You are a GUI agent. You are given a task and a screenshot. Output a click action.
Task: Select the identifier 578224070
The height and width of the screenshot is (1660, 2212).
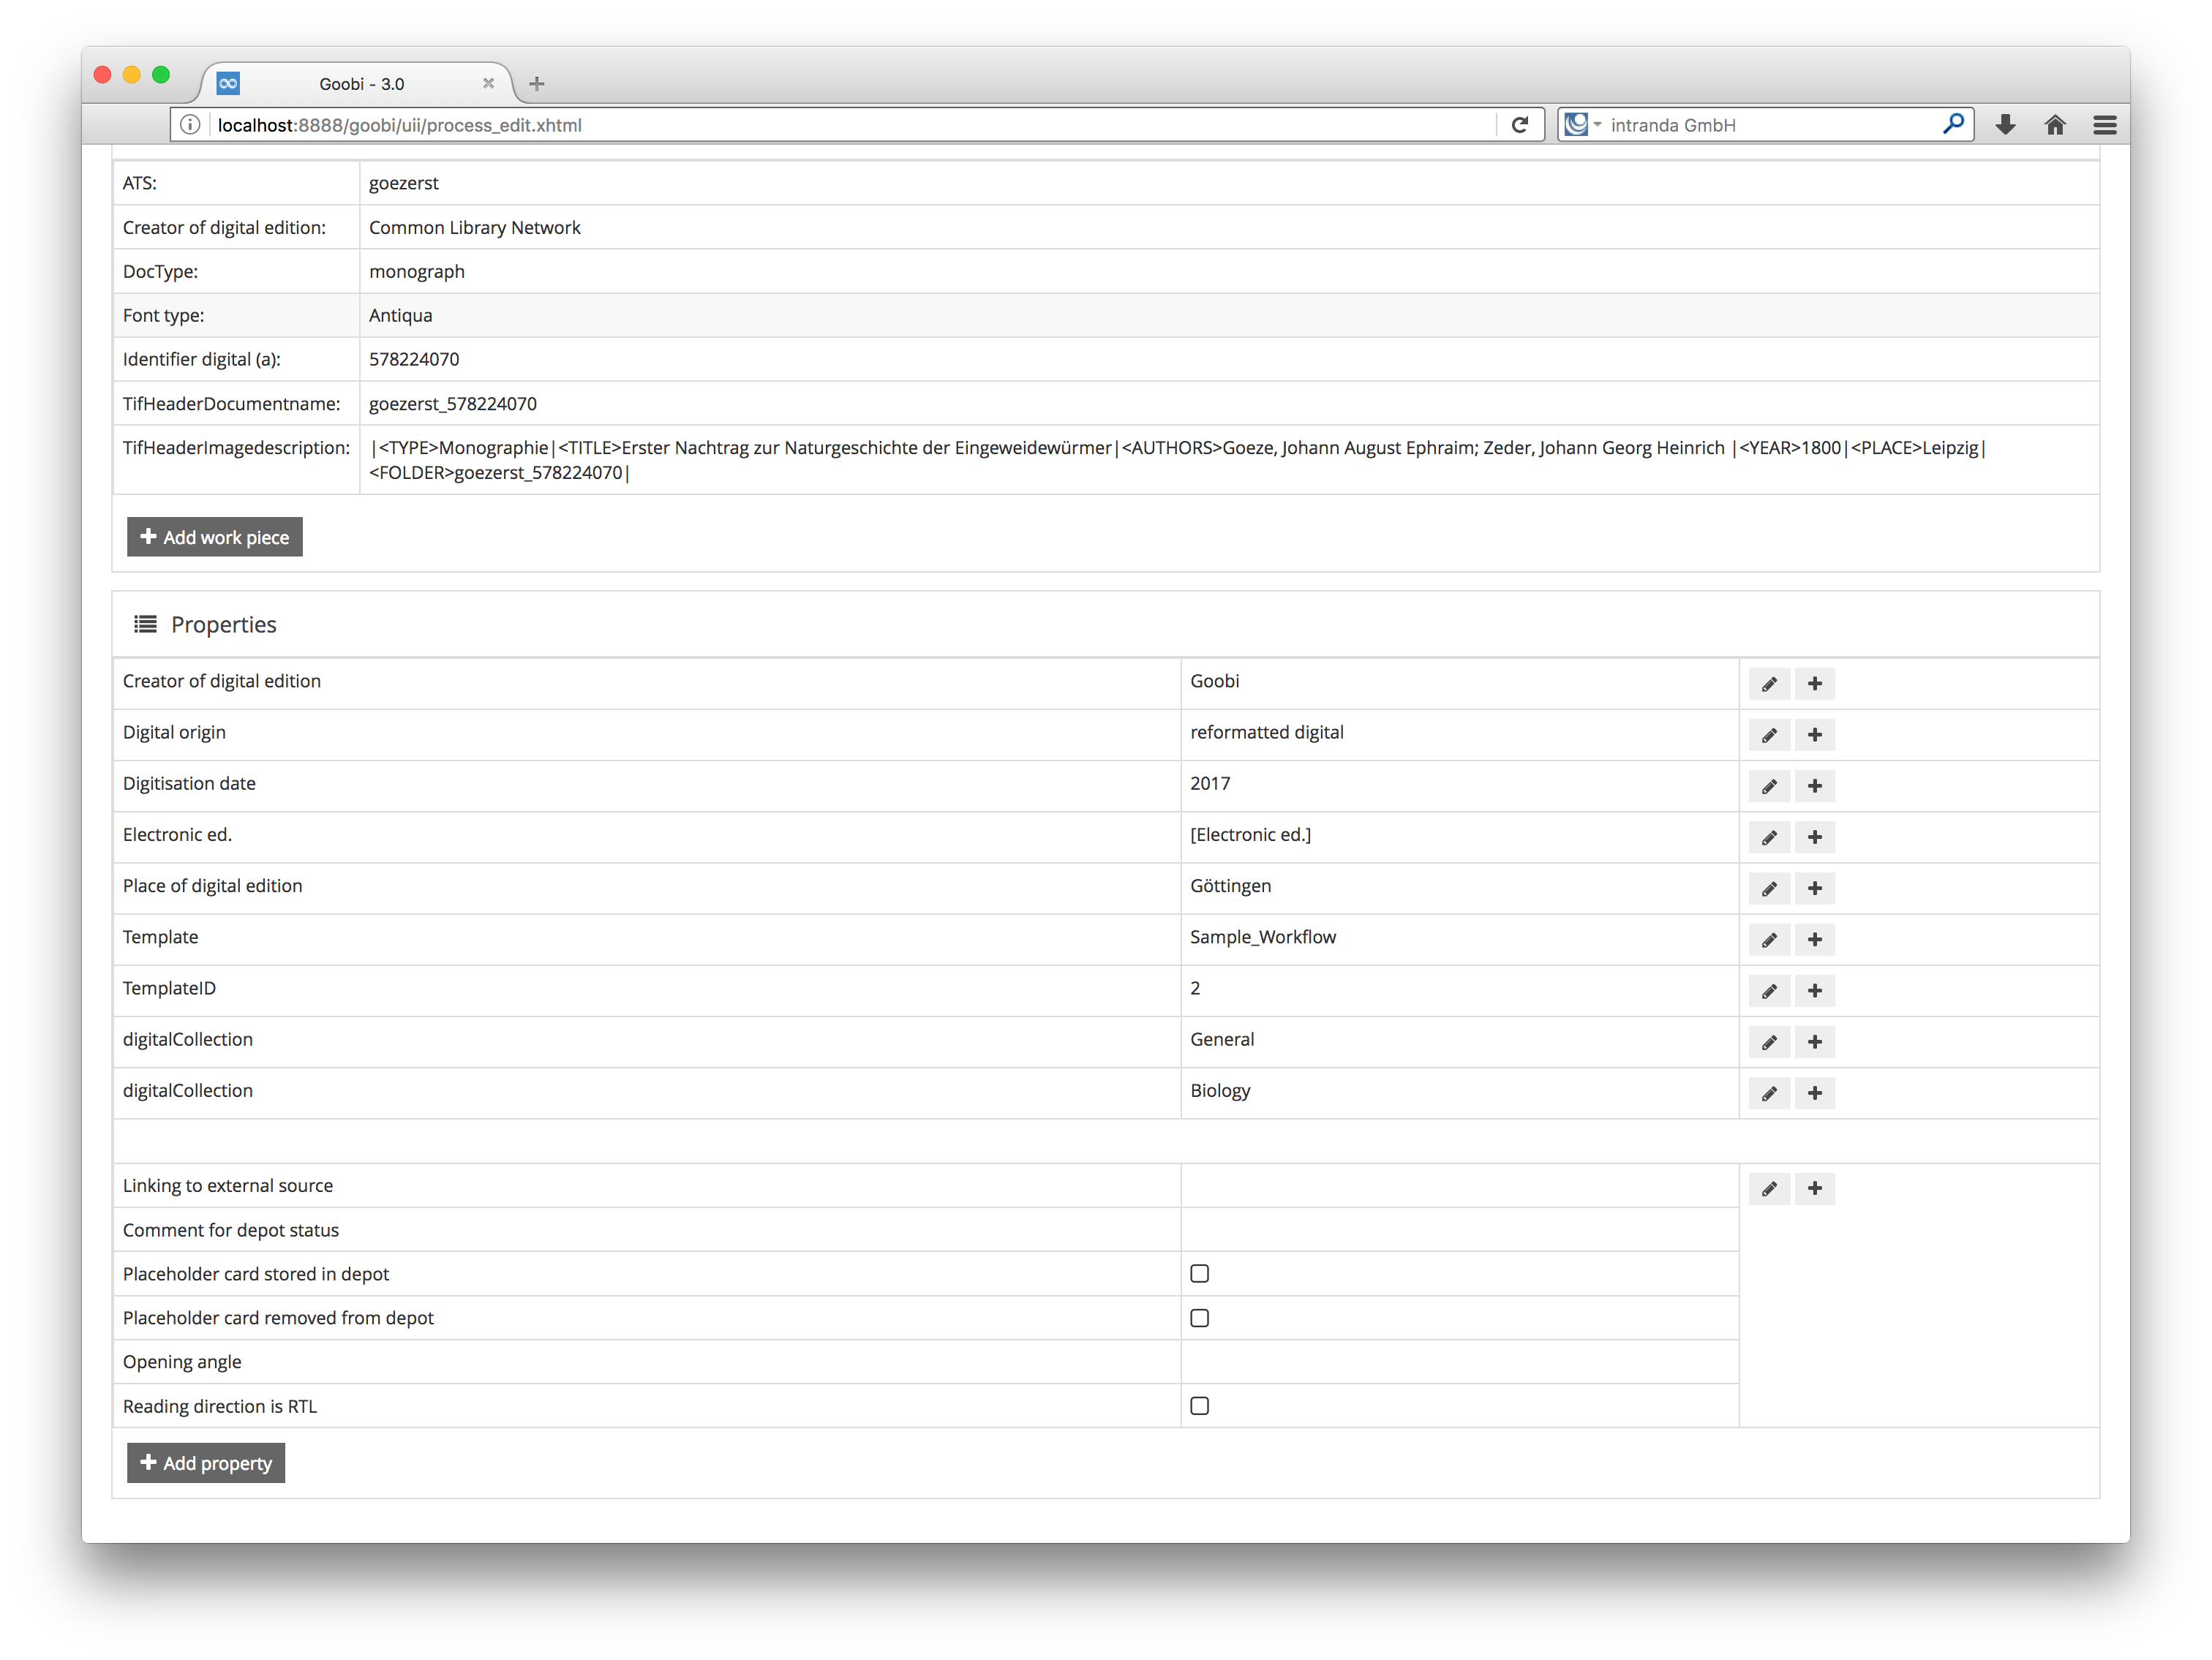[414, 360]
